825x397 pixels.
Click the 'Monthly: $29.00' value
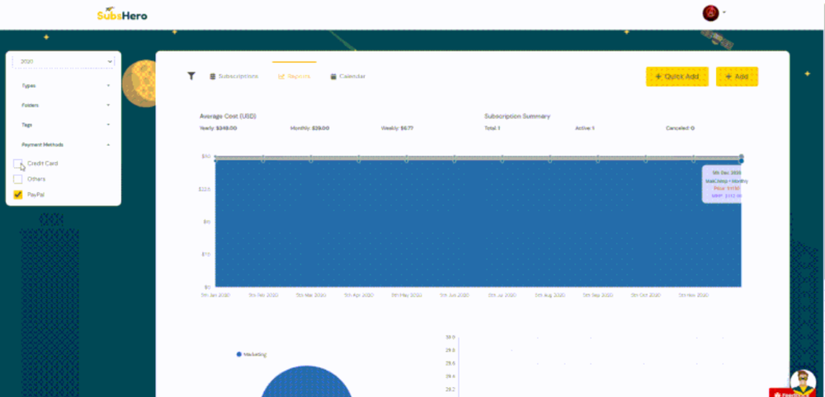tap(310, 128)
